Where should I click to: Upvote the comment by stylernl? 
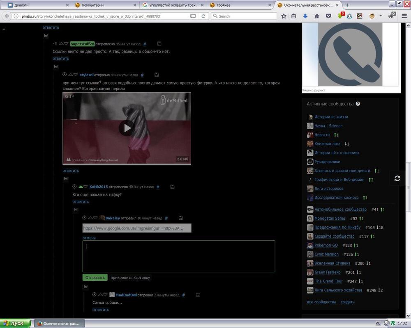click(x=70, y=75)
